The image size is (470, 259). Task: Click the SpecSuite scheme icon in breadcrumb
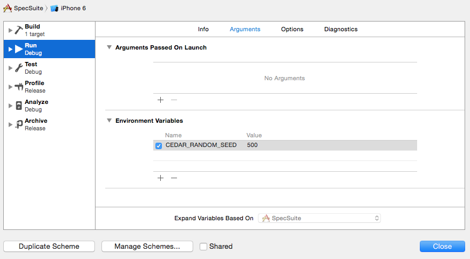(x=8, y=9)
